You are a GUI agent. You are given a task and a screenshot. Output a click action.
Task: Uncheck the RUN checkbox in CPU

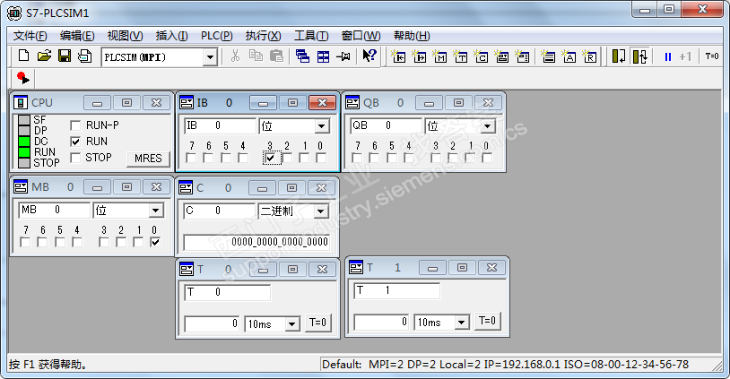click(75, 142)
